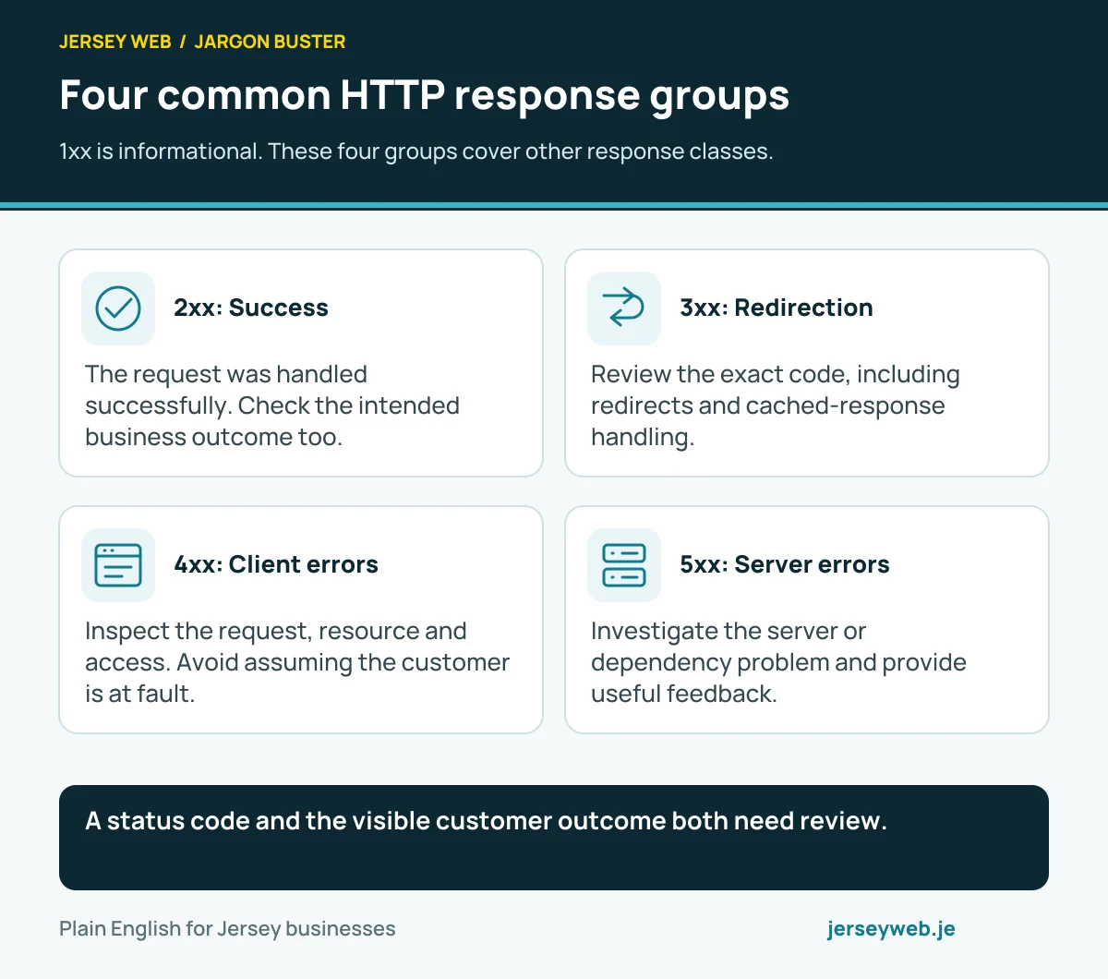Click the redirect arrows icon beside 3xx: Redirection
The height and width of the screenshot is (979, 1108).
pos(624,308)
